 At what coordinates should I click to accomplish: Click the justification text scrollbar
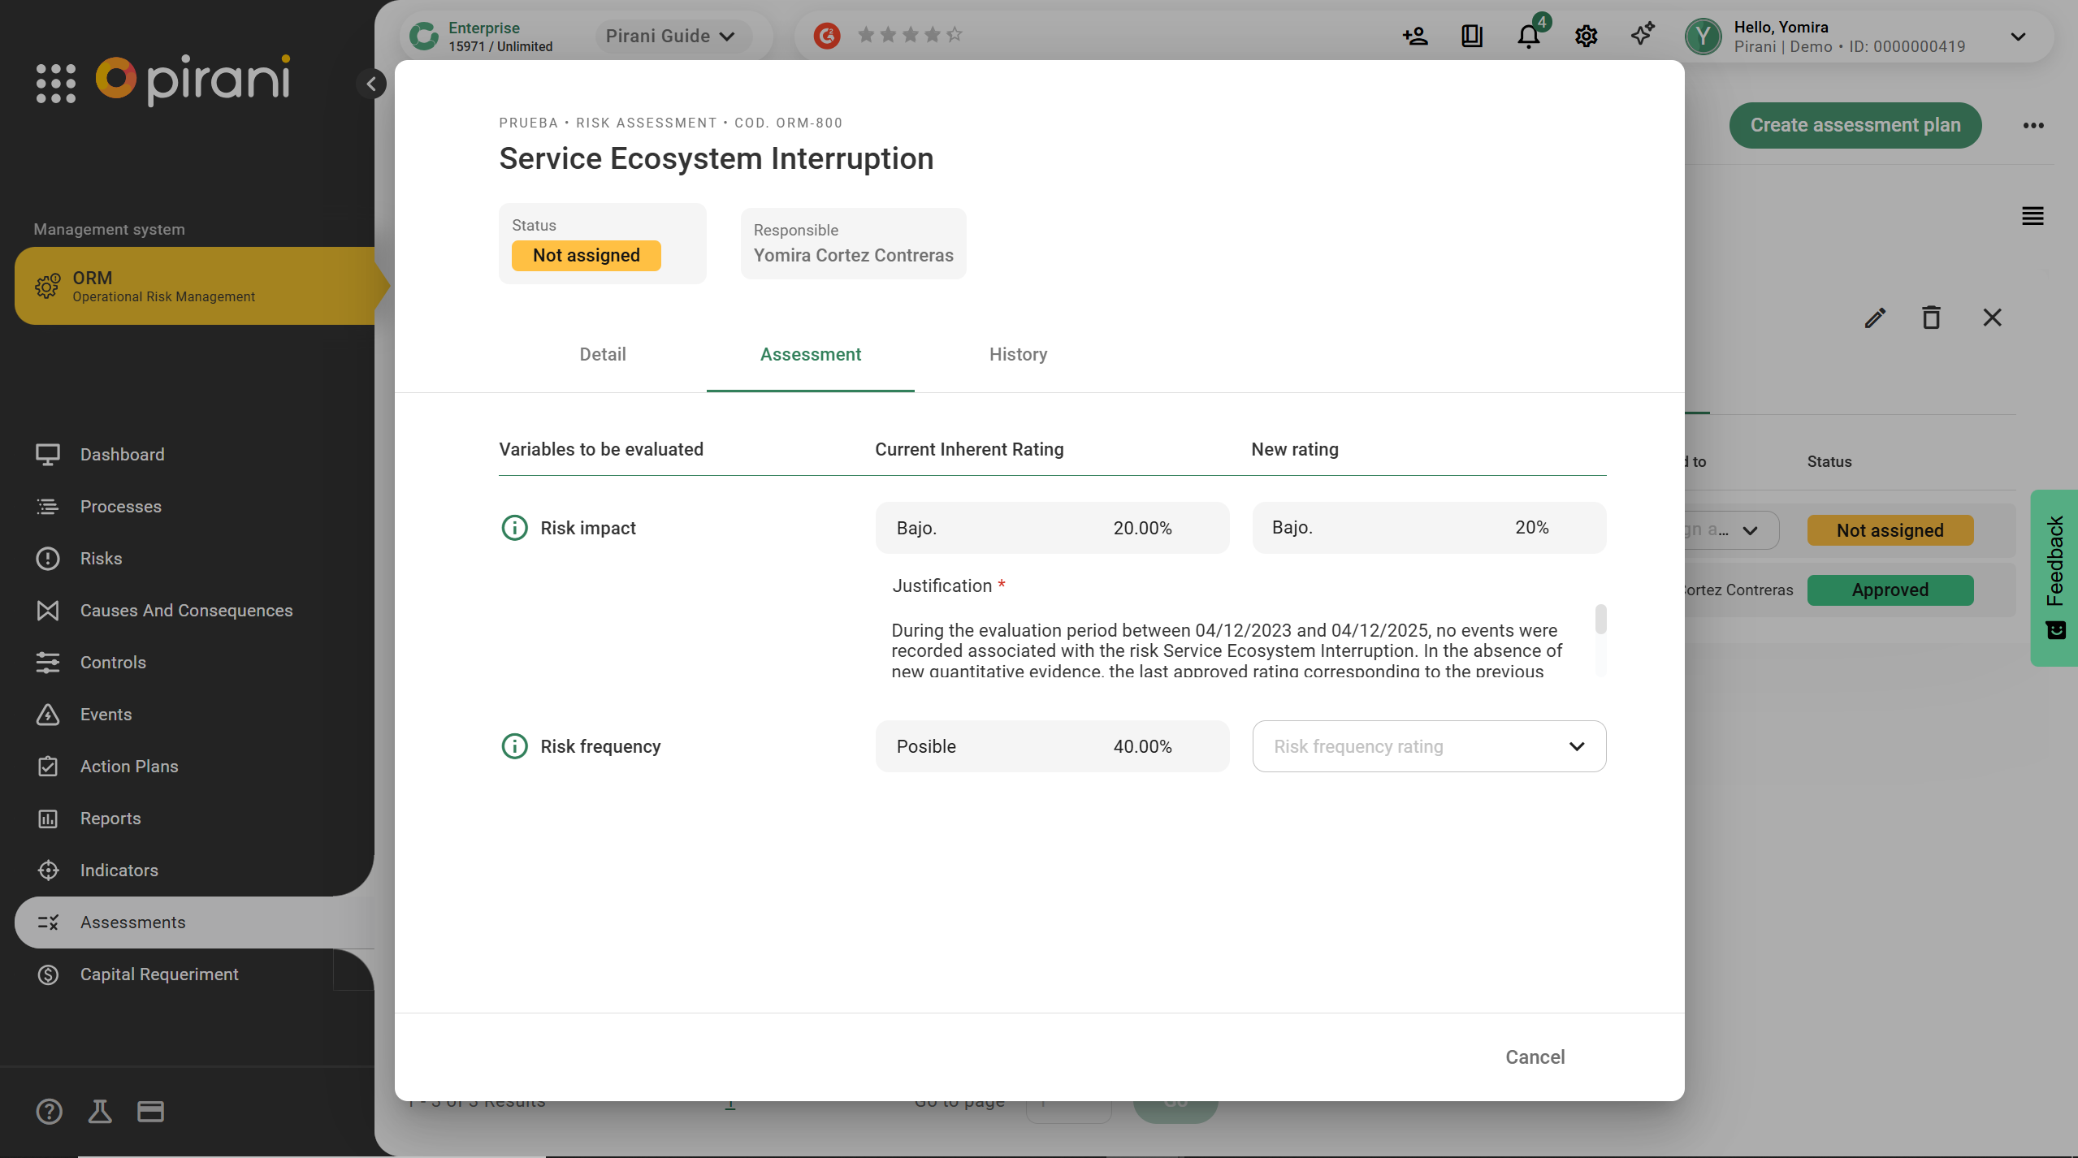[x=1600, y=620]
